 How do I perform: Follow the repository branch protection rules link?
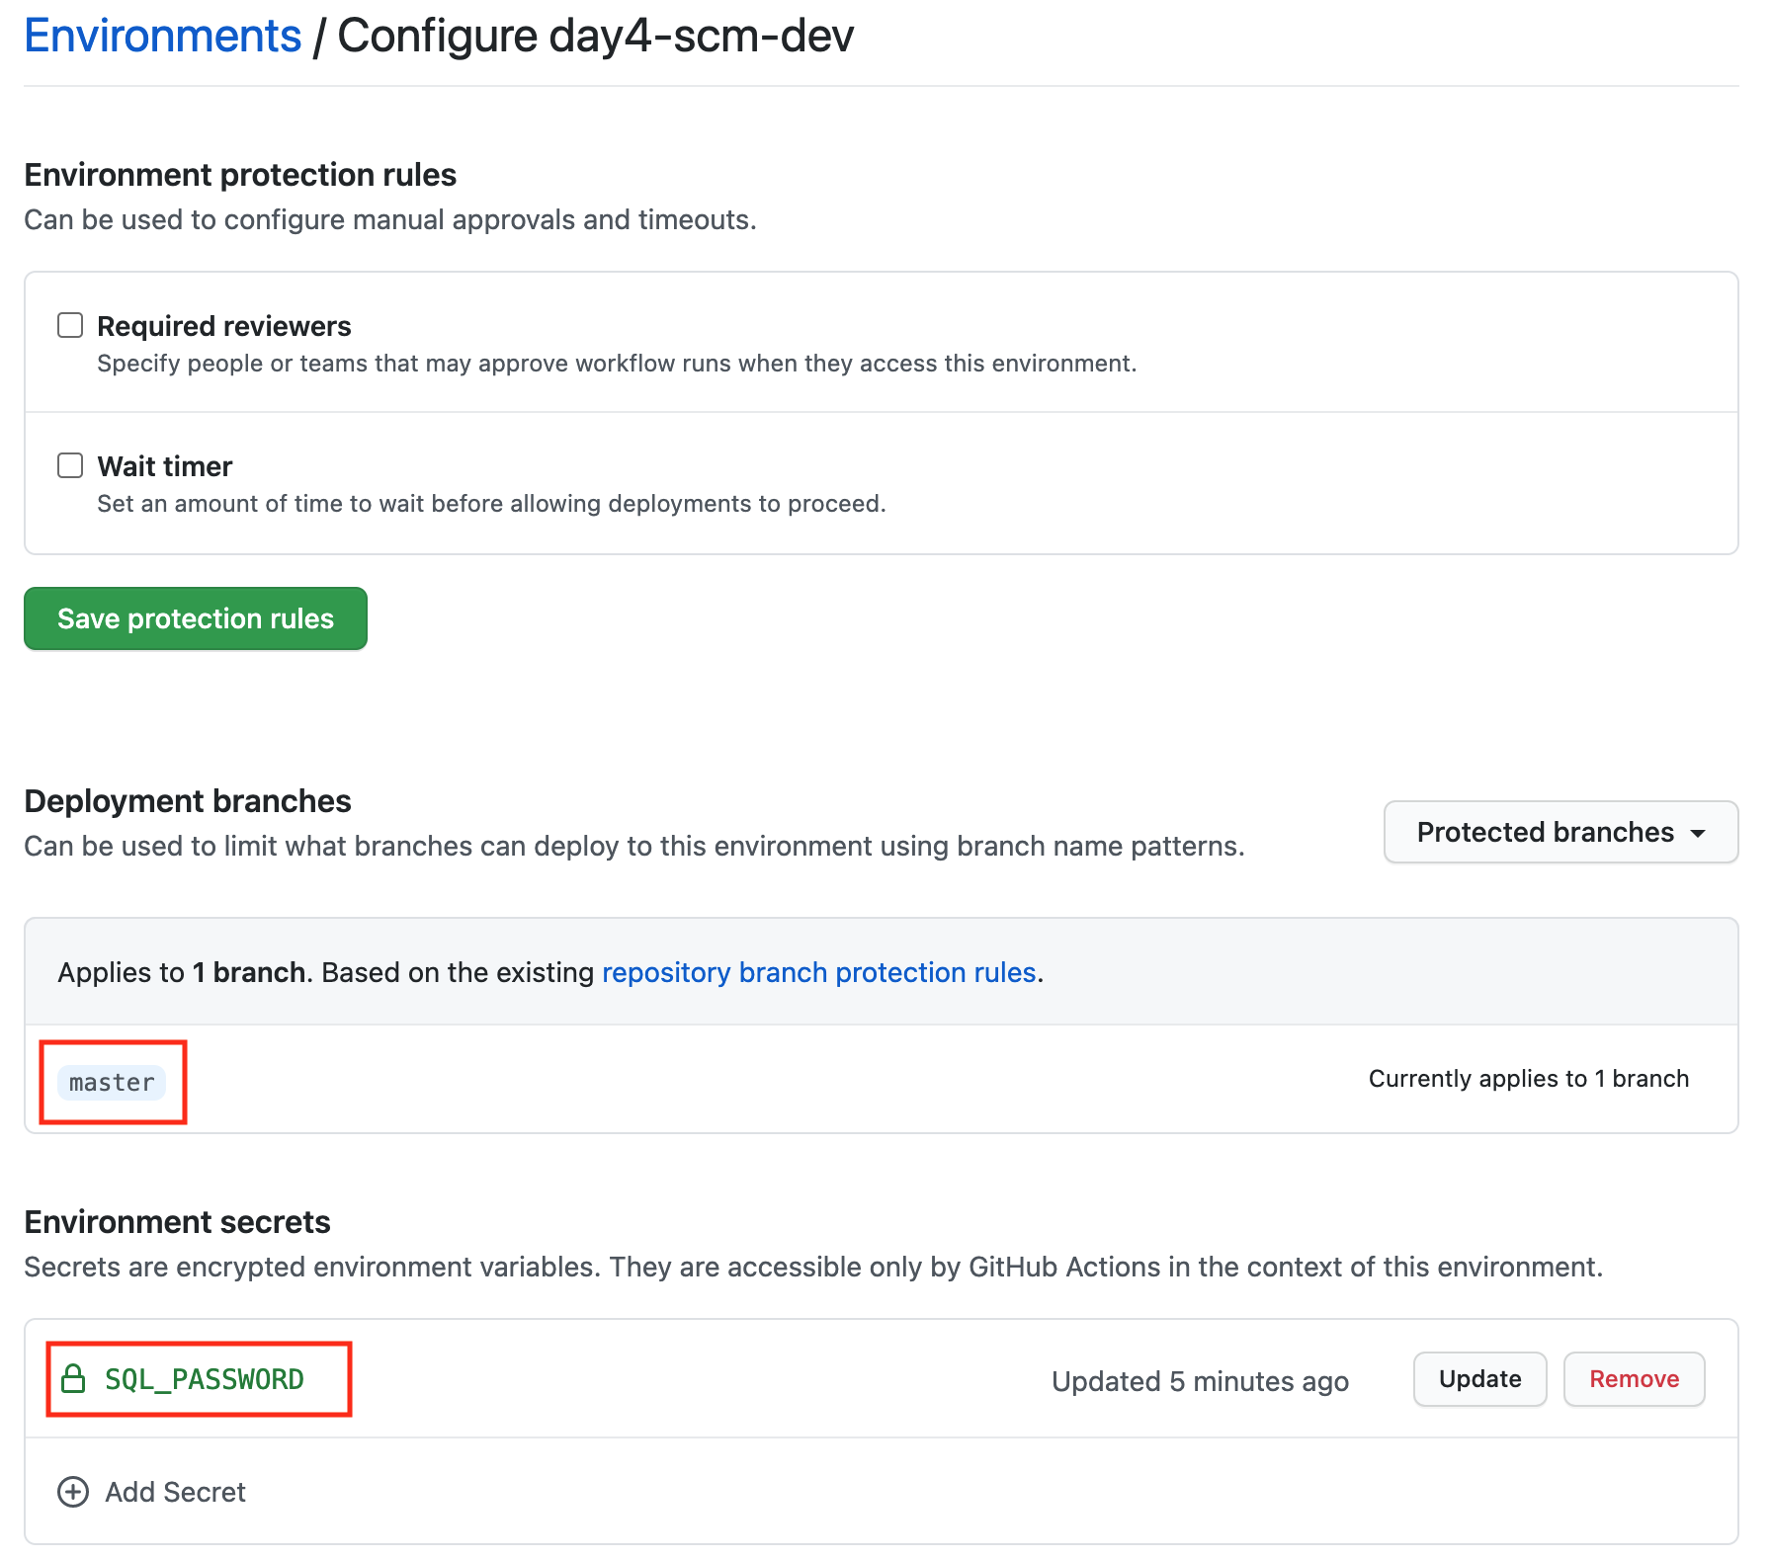click(x=820, y=972)
